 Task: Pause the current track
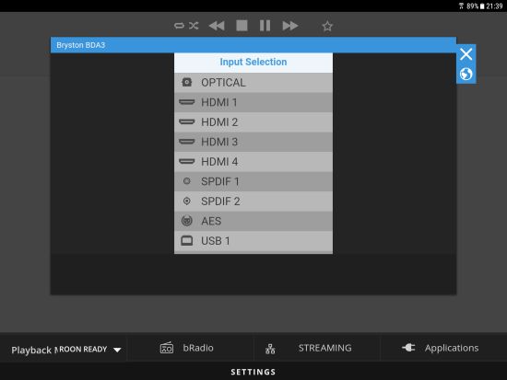click(265, 26)
